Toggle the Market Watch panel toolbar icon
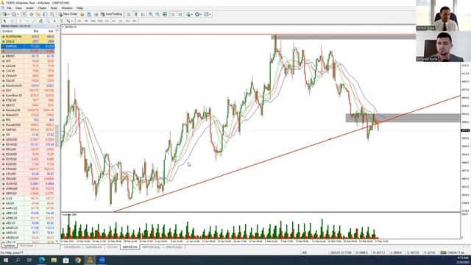This screenshot has width=471, height=265. coord(24,14)
